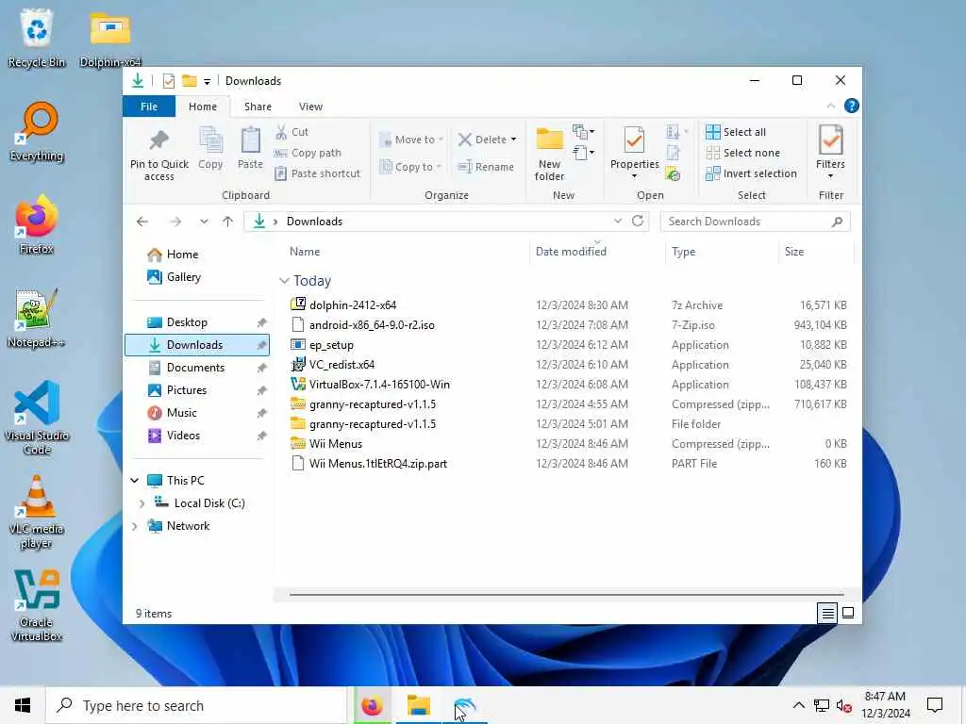The height and width of the screenshot is (724, 966).
Task: Select Wii Menus.1tlEtRQ4.zip.part file
Action: pyautogui.click(x=378, y=464)
